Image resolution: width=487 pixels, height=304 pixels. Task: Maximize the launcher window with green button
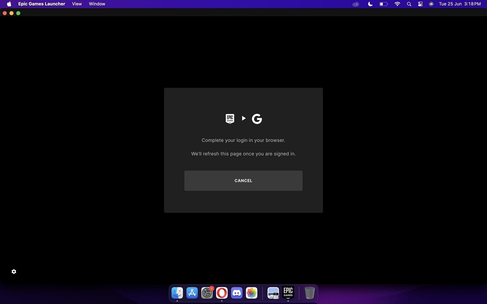point(18,13)
